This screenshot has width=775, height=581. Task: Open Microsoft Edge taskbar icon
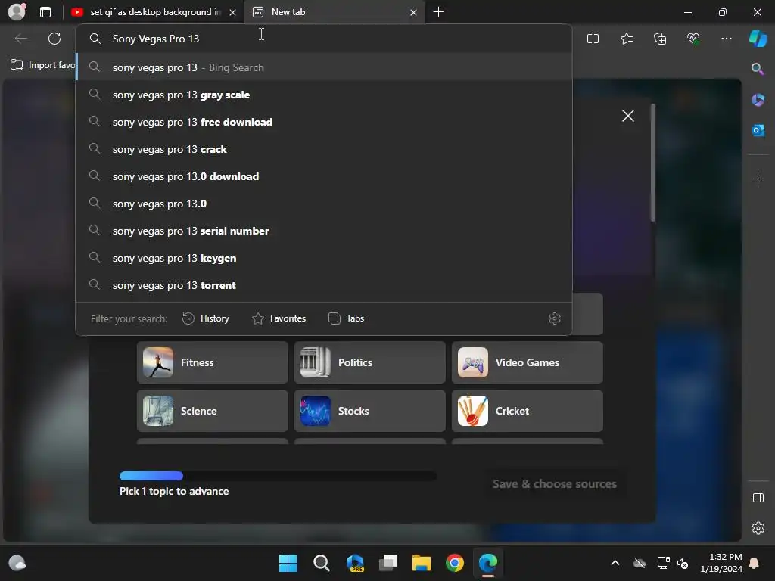(x=488, y=563)
